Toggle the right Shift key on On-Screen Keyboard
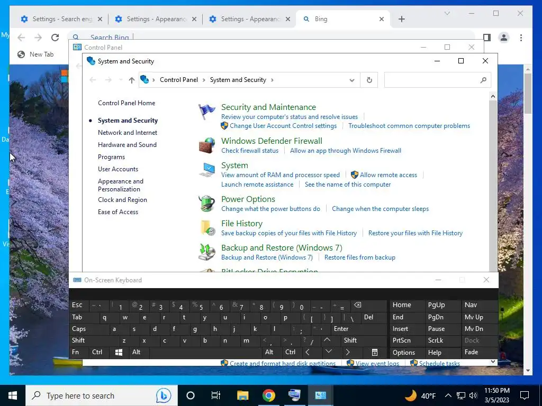Image resolution: width=542 pixels, height=406 pixels. click(364, 340)
